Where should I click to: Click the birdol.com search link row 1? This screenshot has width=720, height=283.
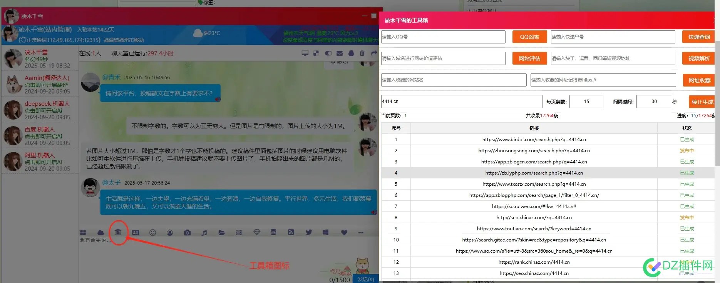point(534,140)
